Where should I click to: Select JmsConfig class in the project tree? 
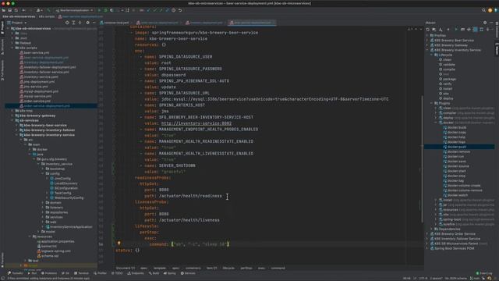pos(62,179)
